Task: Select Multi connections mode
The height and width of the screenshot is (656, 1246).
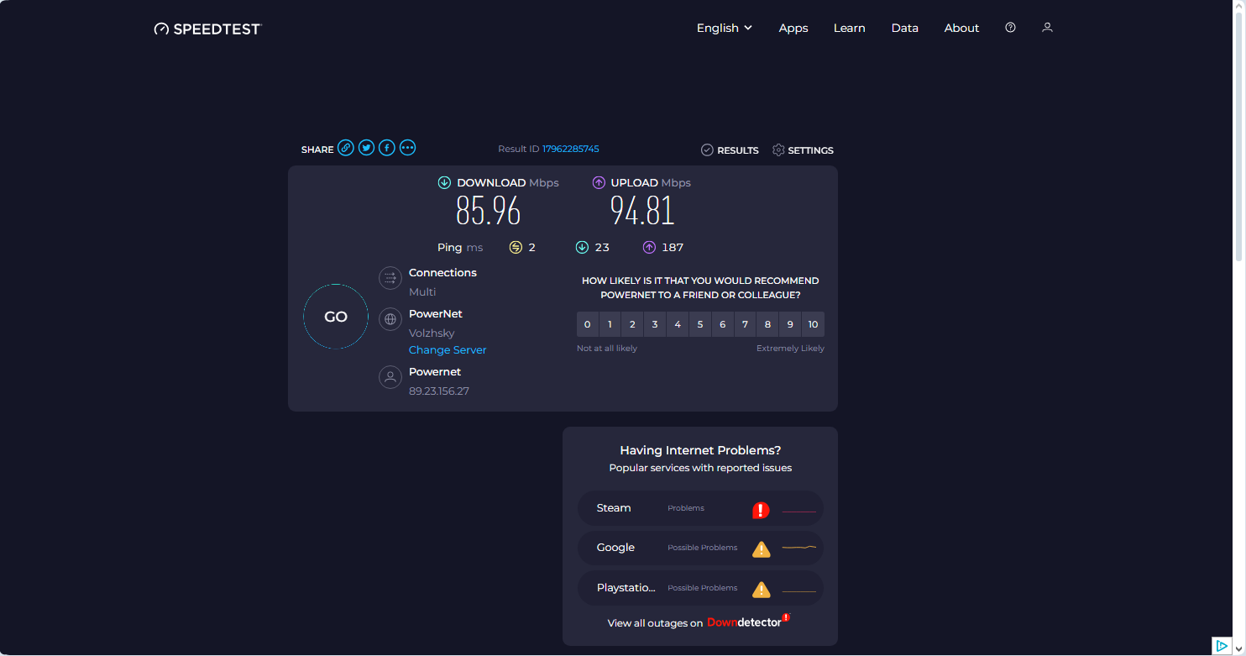Action: coord(422,291)
